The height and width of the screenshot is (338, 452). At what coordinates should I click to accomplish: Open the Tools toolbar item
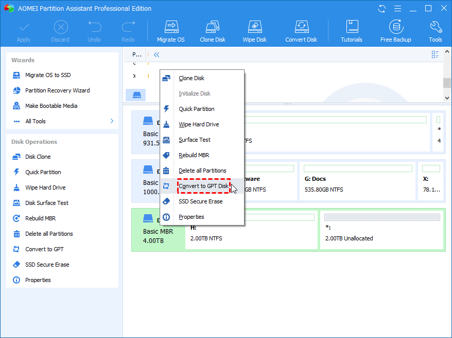pos(436,31)
